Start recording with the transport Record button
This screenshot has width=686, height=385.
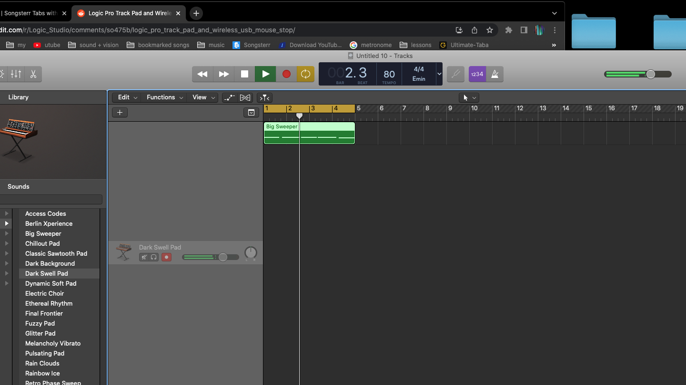(x=286, y=74)
